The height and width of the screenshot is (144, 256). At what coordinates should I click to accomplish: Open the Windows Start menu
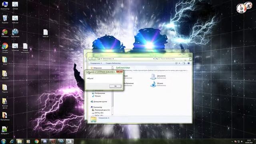pos(4,141)
